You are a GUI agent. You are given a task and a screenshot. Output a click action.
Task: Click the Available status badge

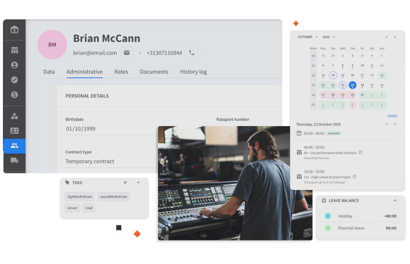pos(334,133)
